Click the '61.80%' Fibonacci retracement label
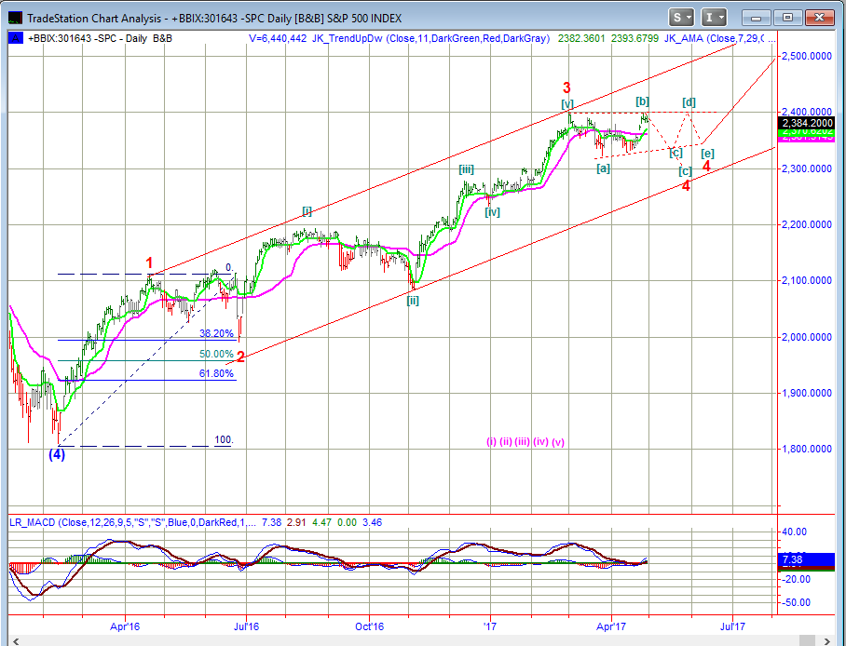 click(x=216, y=373)
